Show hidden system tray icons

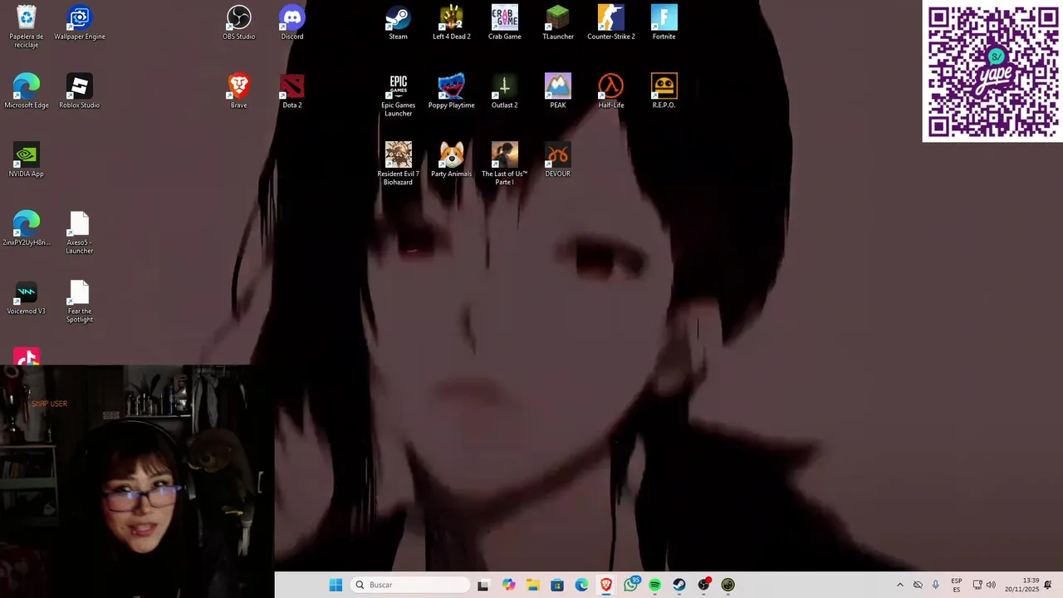click(x=899, y=585)
